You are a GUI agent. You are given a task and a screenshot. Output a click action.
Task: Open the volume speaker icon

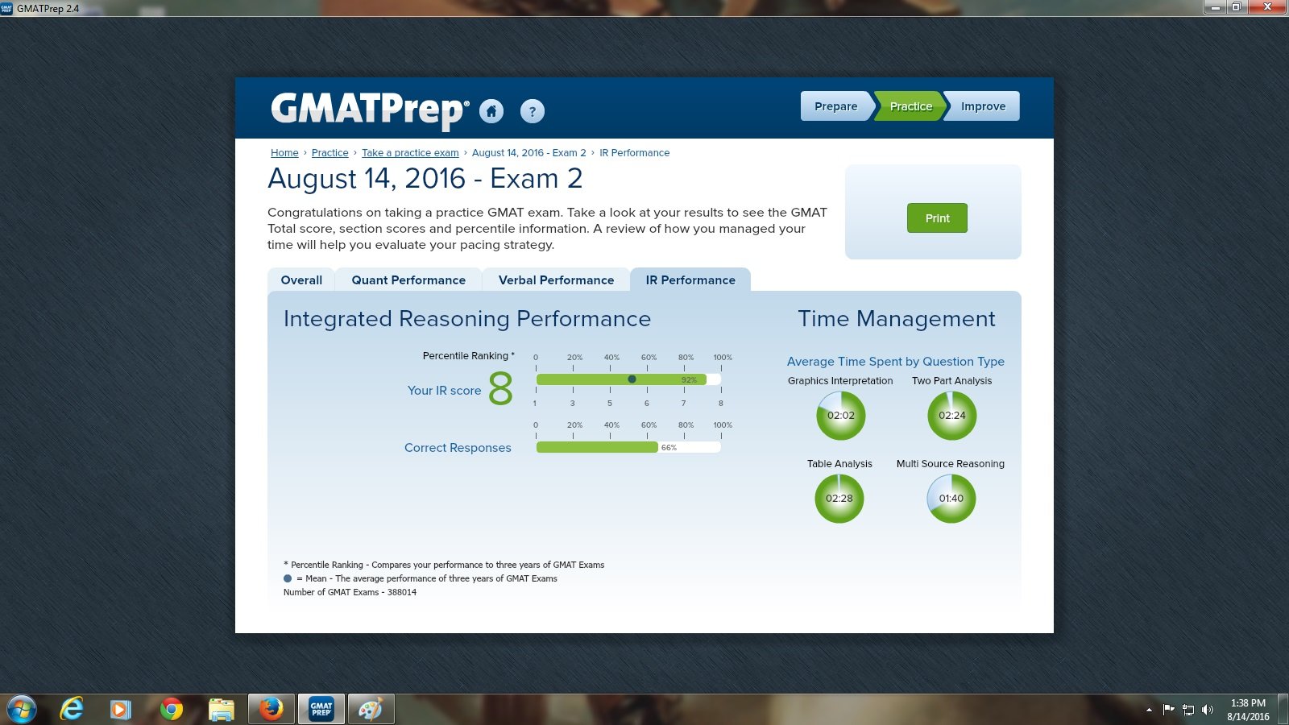pyautogui.click(x=1208, y=710)
